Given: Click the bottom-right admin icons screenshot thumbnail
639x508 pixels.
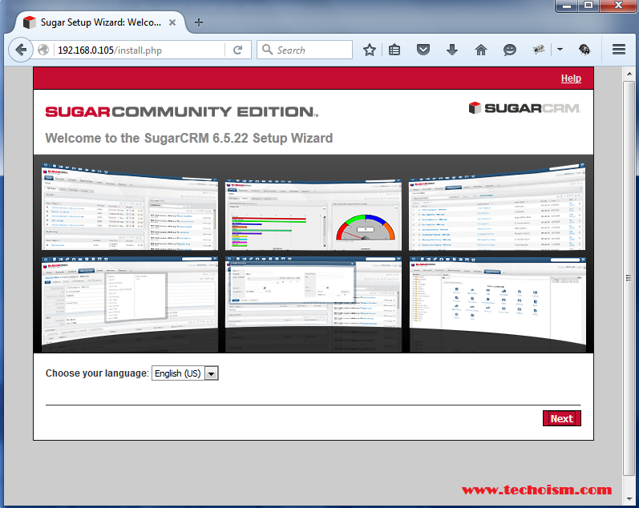Looking at the screenshot, I should coord(497,304).
